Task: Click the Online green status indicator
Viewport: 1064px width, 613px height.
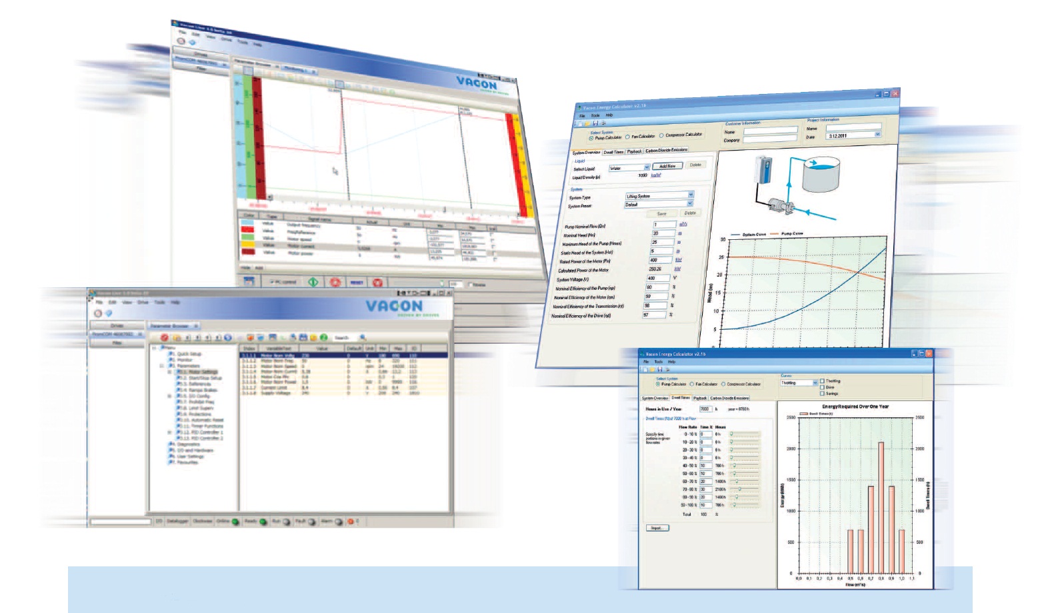Action: [x=235, y=522]
